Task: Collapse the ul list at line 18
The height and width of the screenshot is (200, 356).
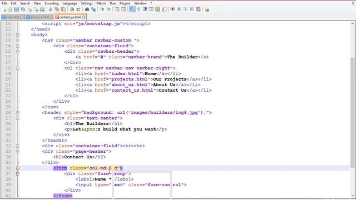Action: (17, 68)
